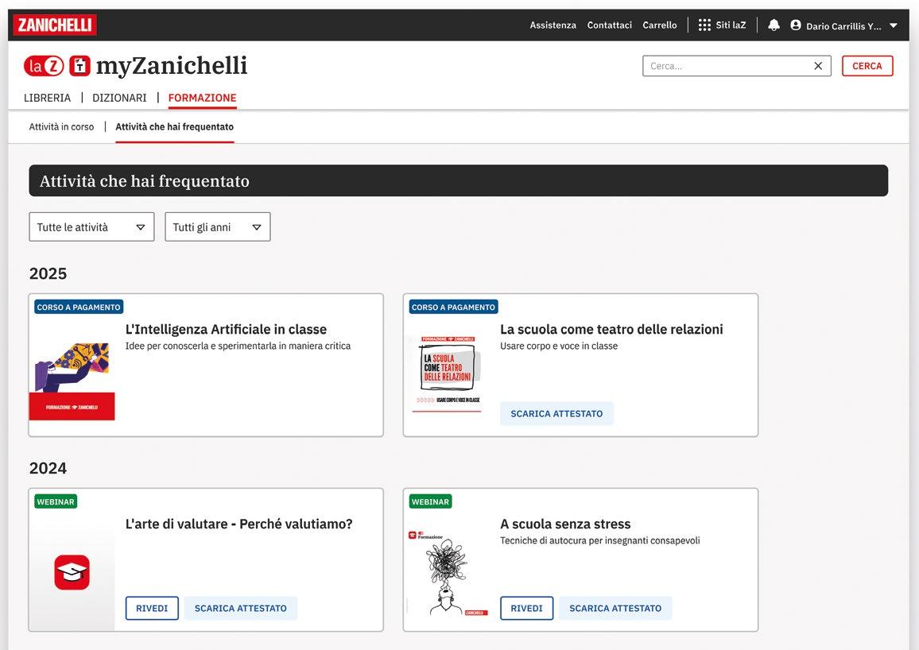Click L'arte di valutare title
919x650 pixels.
coord(239,524)
